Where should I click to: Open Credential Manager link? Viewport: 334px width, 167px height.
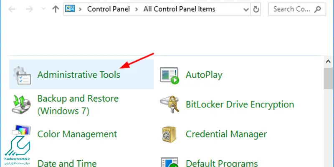point(226,134)
